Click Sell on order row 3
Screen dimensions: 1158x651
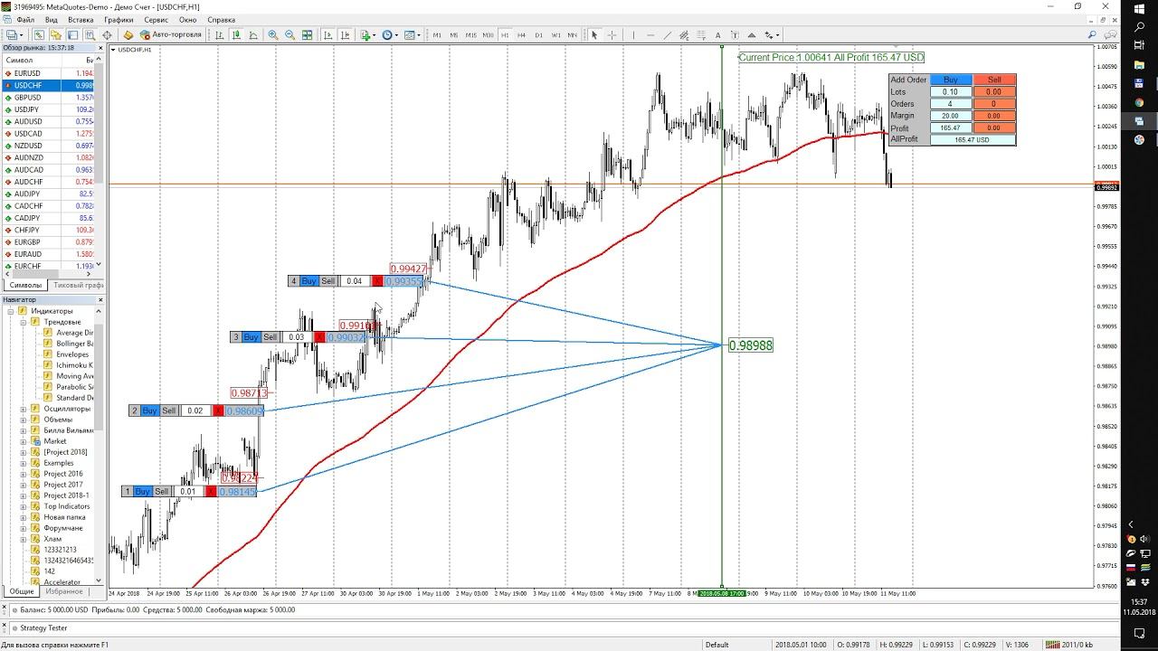tap(270, 337)
